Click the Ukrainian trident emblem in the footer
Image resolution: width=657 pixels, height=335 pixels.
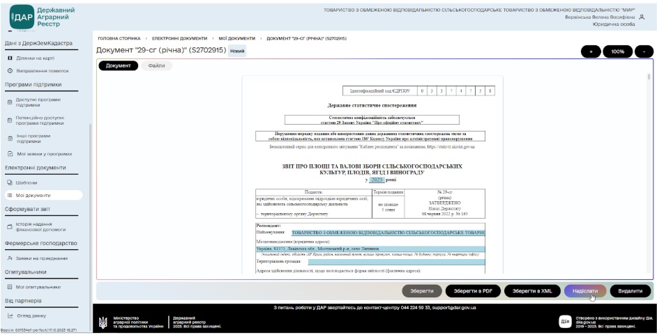(103, 322)
